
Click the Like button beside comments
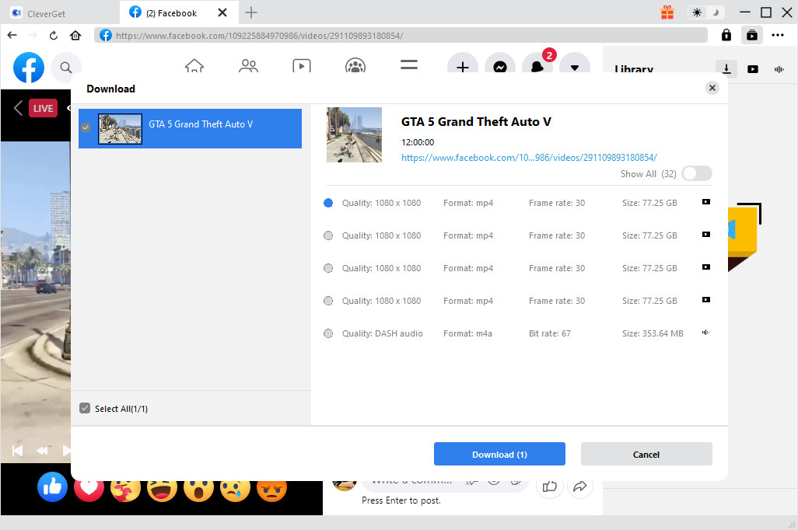(550, 486)
